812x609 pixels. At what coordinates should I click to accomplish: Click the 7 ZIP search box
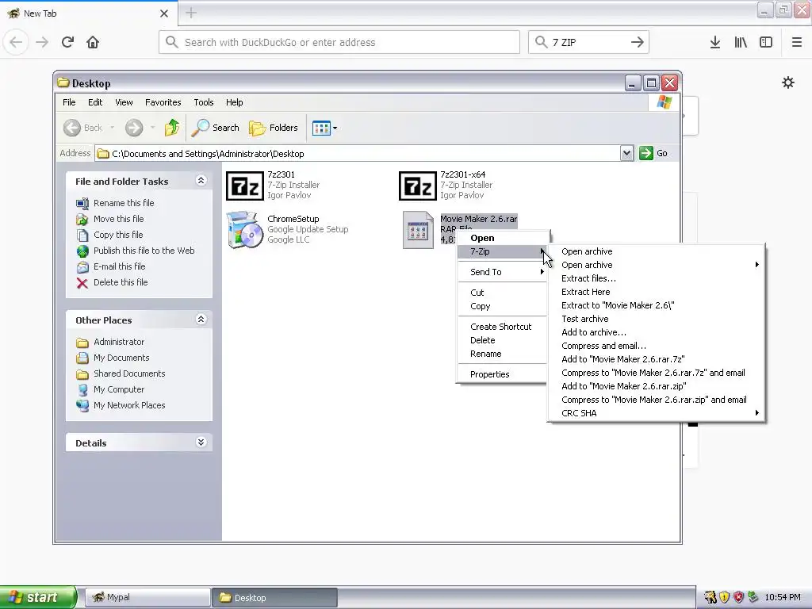click(x=588, y=42)
